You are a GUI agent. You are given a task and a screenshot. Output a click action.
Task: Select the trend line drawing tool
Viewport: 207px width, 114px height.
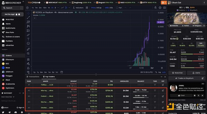coord(28,17)
